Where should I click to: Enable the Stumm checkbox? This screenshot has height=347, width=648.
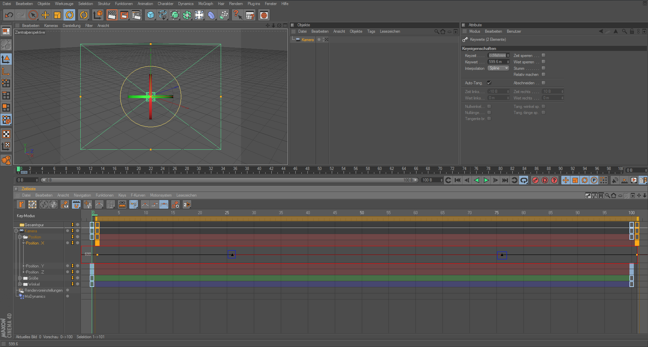point(543,68)
